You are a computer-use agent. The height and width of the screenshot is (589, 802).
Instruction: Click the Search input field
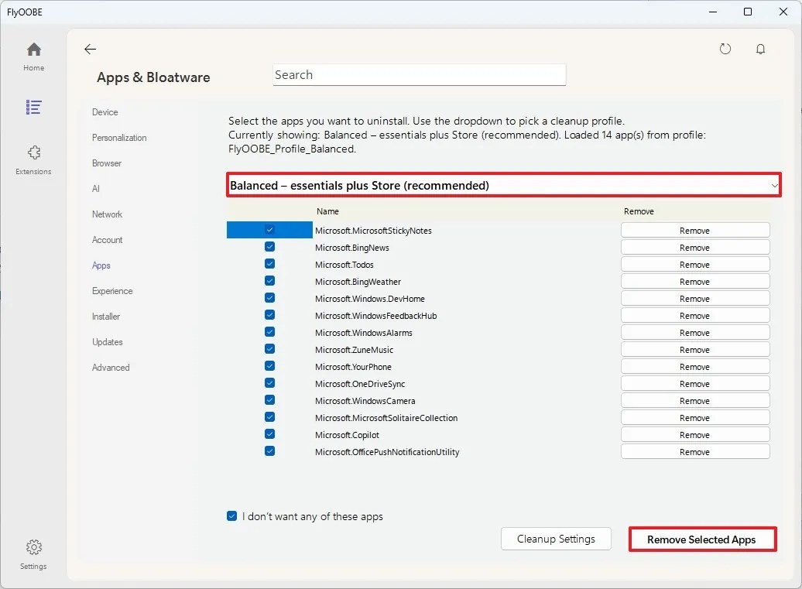coord(419,74)
